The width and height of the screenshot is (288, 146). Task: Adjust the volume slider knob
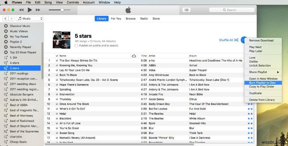pos(62,10)
